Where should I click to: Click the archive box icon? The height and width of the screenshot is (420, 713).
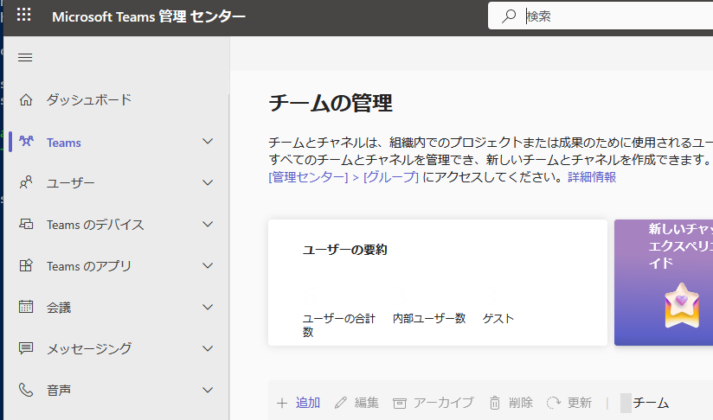click(399, 403)
